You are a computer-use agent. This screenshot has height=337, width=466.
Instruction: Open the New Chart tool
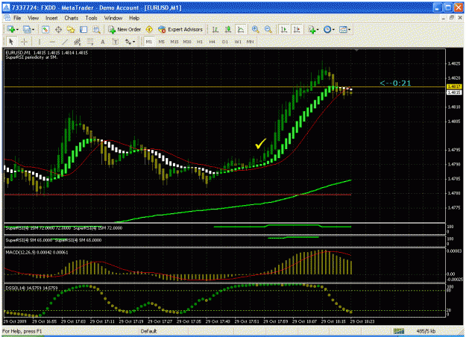coord(11,29)
